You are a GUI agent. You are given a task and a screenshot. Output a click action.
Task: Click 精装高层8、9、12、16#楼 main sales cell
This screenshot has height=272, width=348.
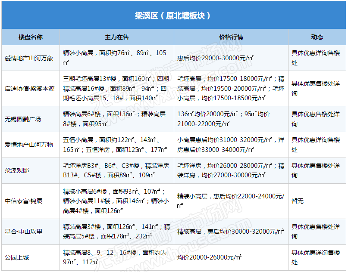click(x=115, y=257)
